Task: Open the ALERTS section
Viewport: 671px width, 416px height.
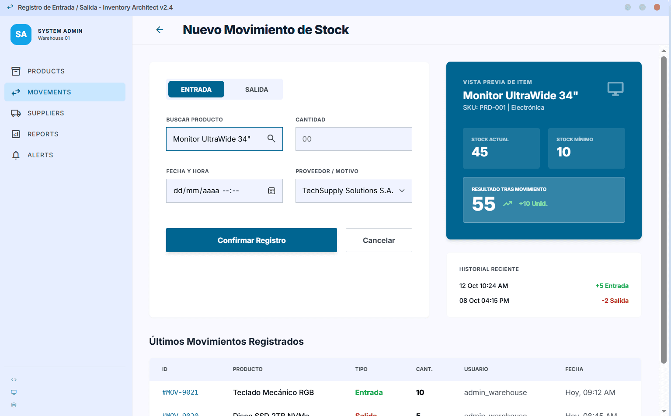Action: coord(65,155)
